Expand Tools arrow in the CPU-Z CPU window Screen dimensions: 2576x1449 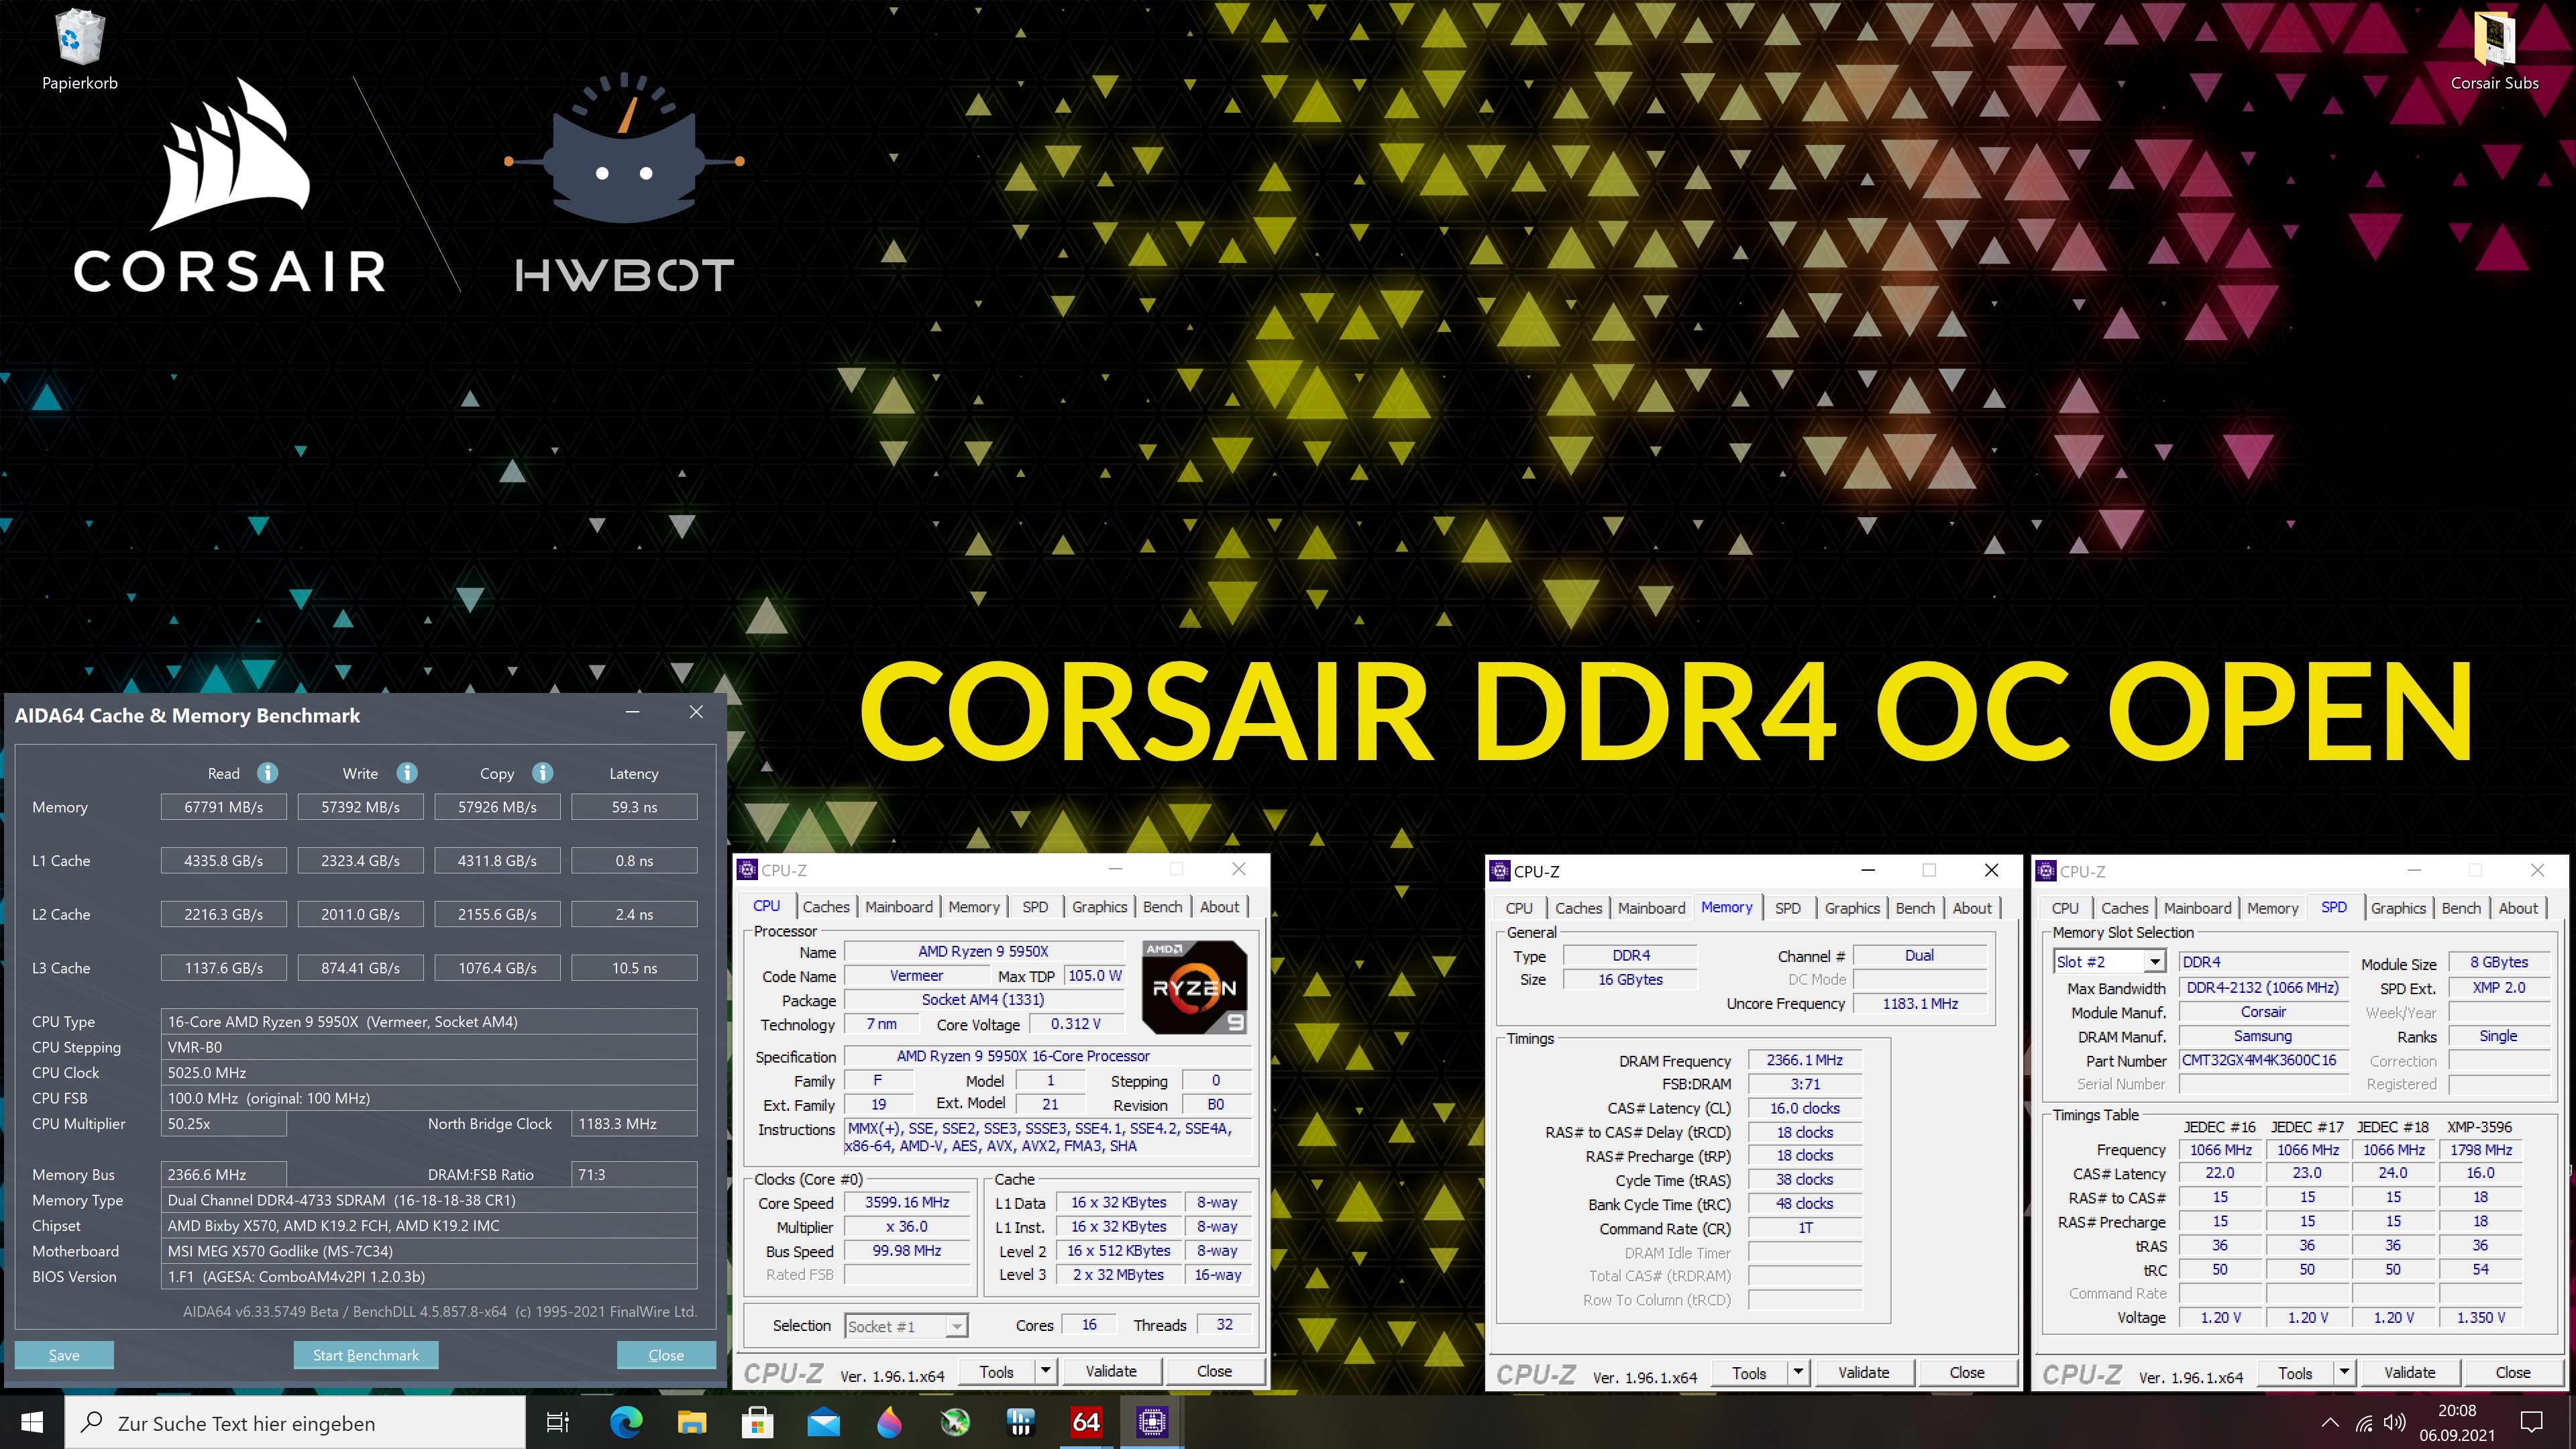click(1045, 1371)
